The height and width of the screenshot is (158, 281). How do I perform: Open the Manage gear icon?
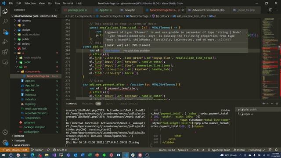tap(5, 142)
